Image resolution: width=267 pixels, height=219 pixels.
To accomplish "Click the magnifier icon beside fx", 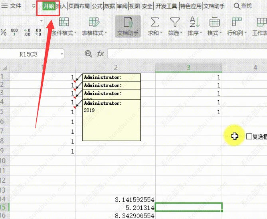I will (88, 54).
